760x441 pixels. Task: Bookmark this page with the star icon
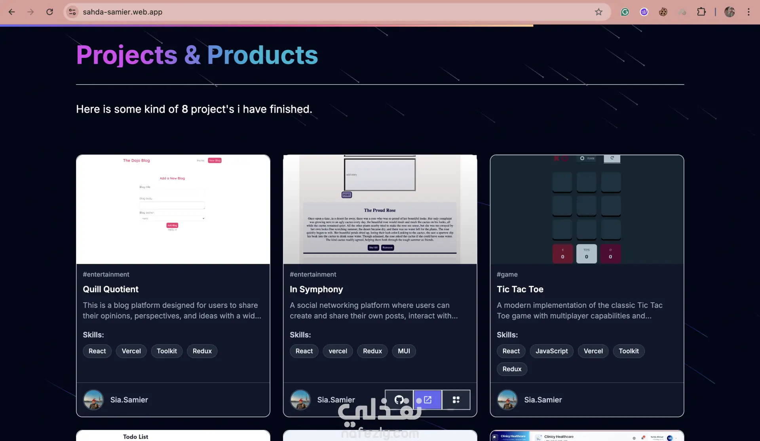598,12
